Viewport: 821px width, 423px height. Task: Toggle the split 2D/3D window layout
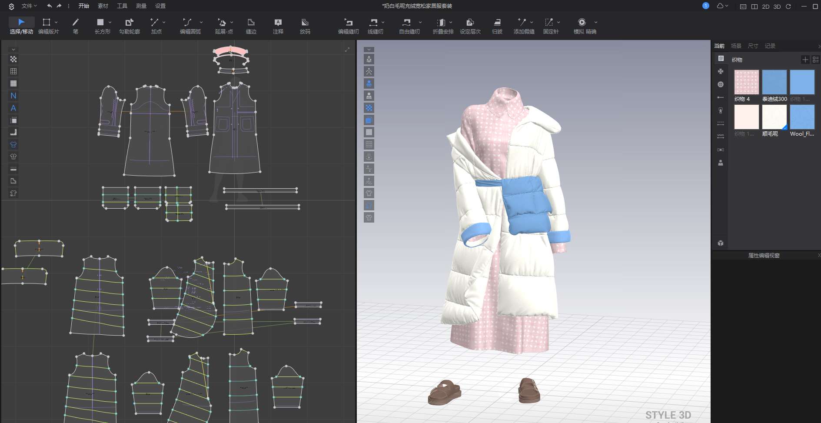(755, 7)
